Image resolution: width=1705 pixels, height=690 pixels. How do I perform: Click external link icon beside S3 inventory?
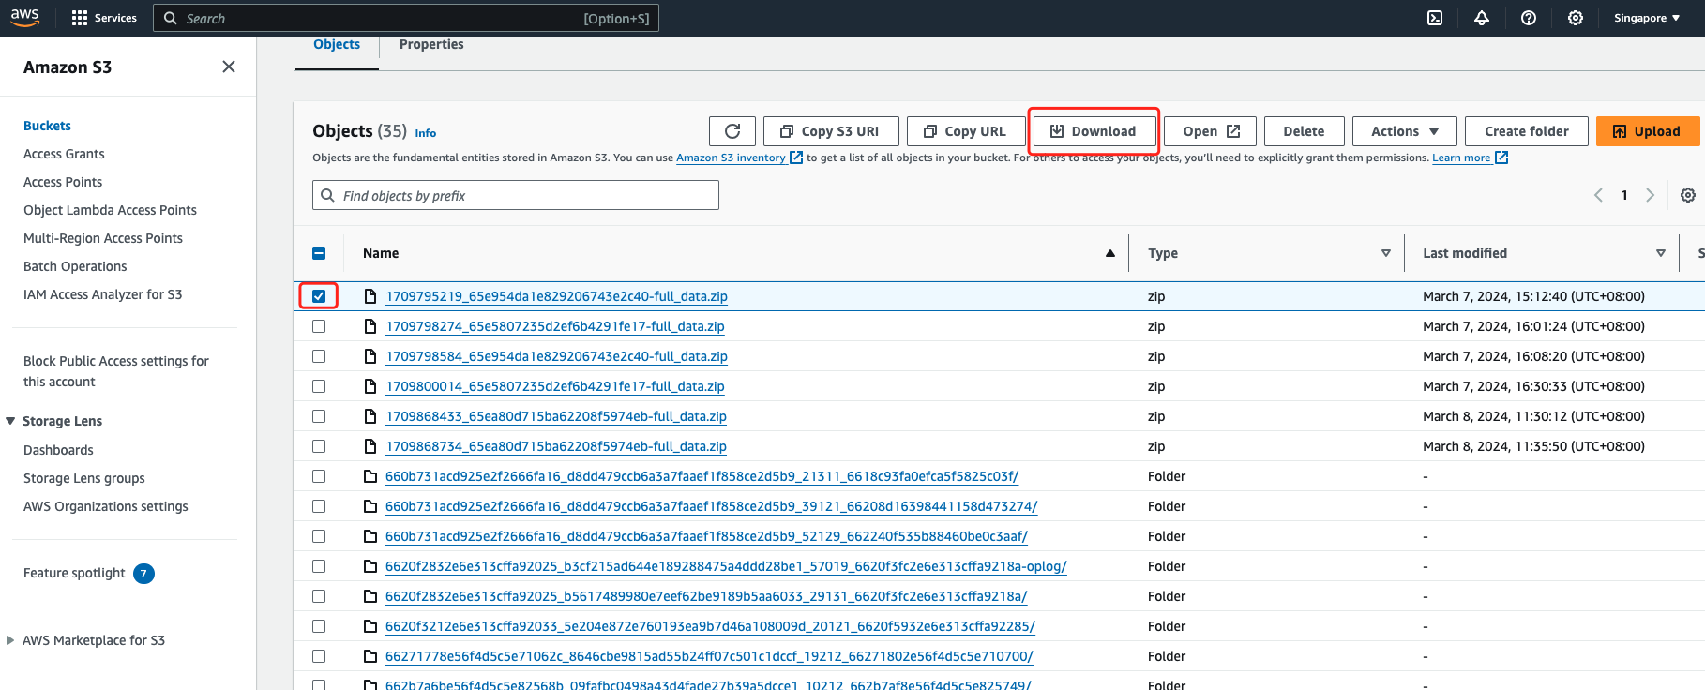point(796,157)
